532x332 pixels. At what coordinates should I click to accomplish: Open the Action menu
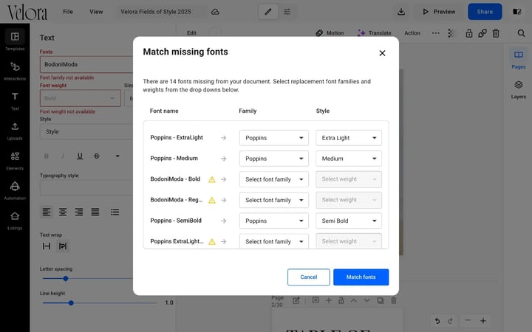point(412,33)
